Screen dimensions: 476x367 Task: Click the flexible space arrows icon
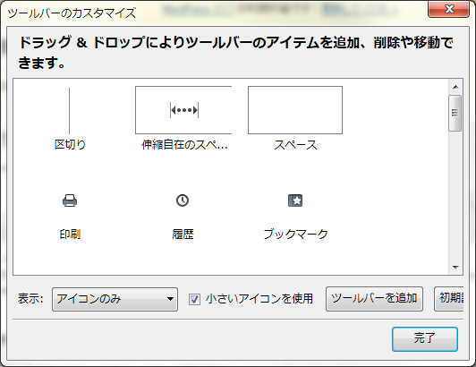click(x=184, y=110)
